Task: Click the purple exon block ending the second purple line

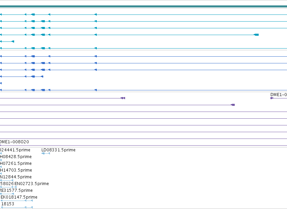Action: tap(233, 105)
